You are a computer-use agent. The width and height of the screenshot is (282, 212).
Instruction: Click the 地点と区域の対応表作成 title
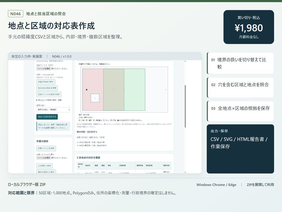[x=51, y=26]
